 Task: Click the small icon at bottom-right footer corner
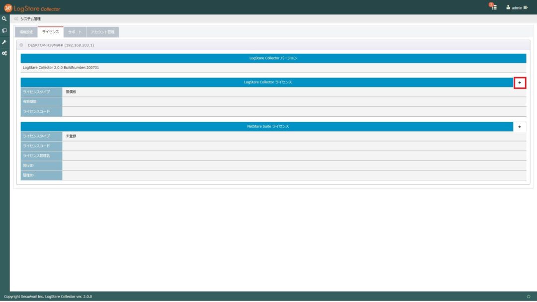529,297
